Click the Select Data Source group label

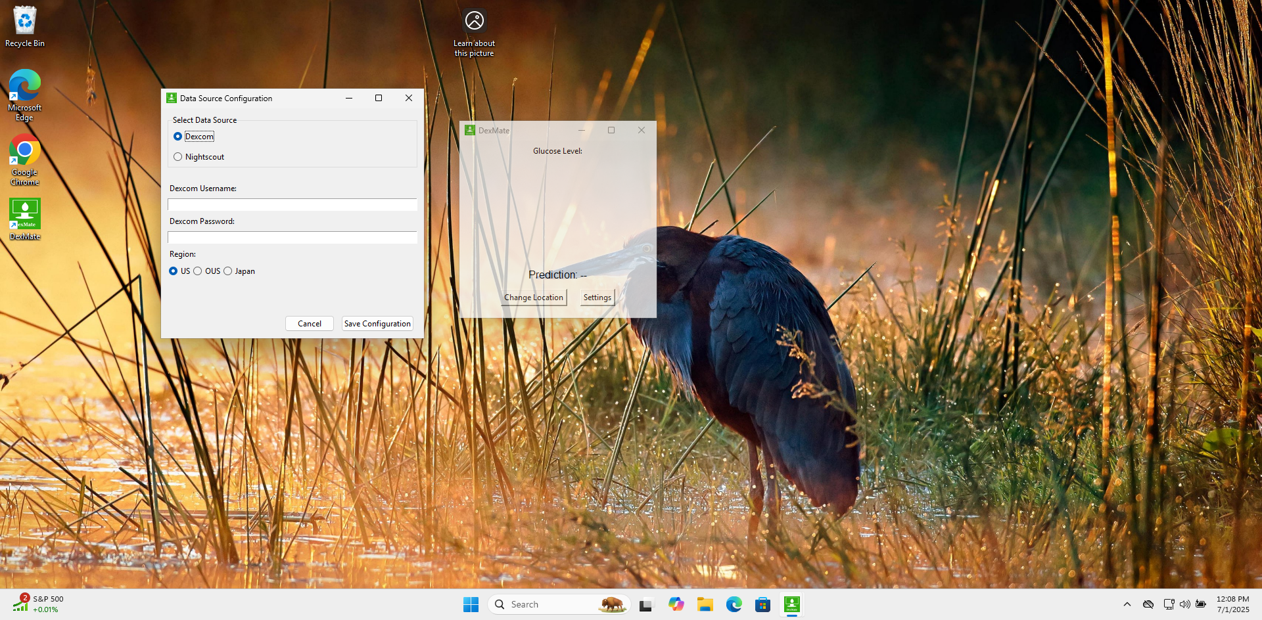pyautogui.click(x=204, y=120)
